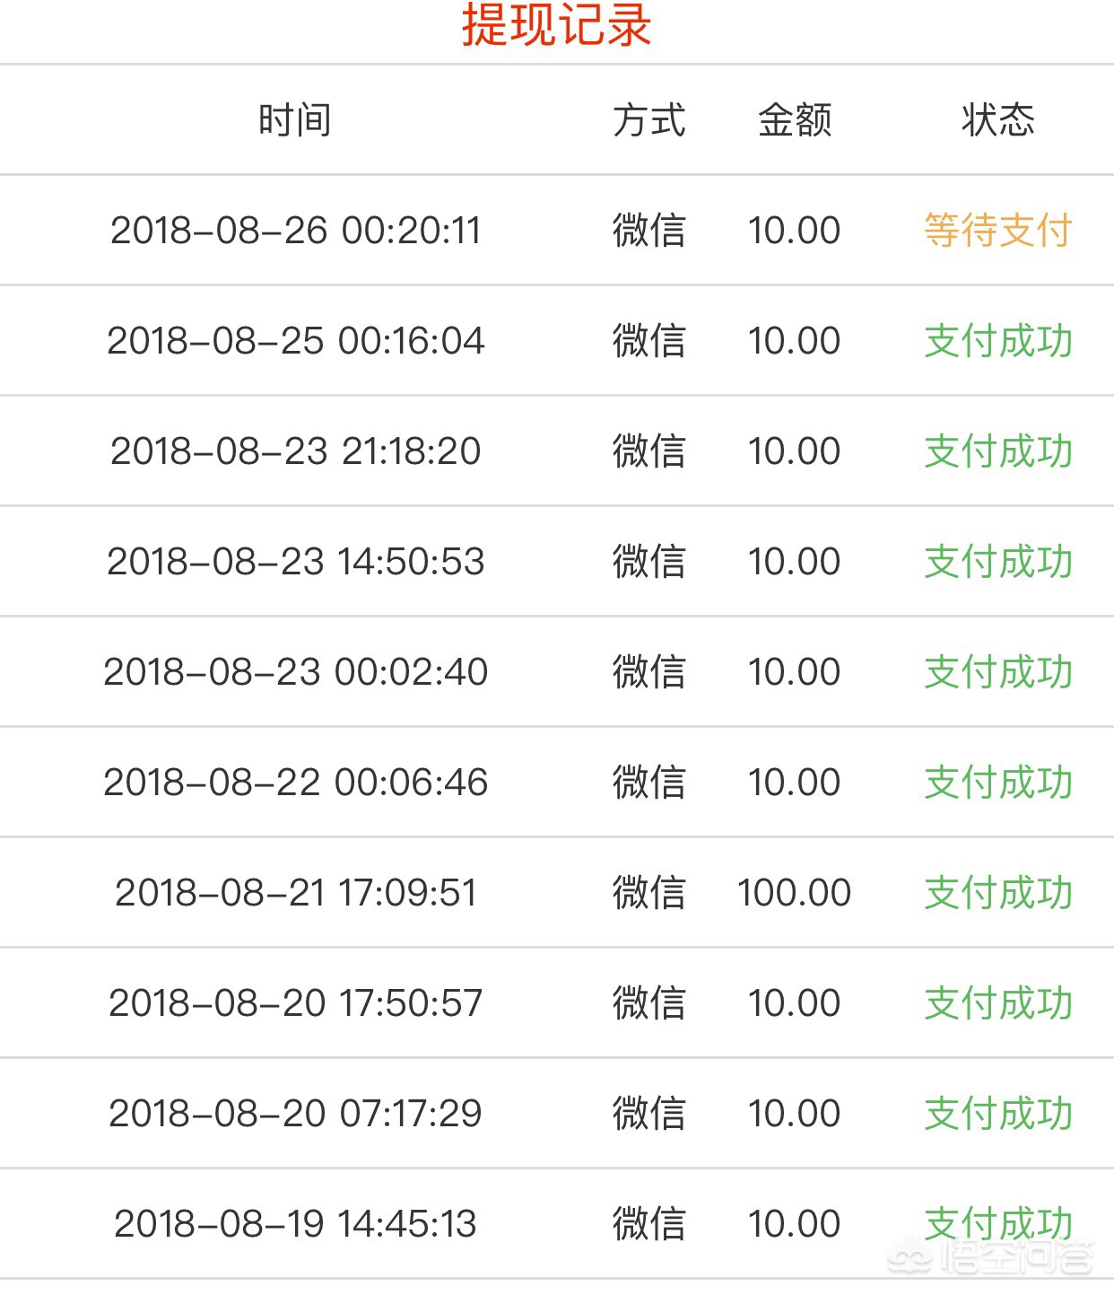The width and height of the screenshot is (1114, 1295).
Task: Tap the 时间 column header
Action: tap(295, 120)
